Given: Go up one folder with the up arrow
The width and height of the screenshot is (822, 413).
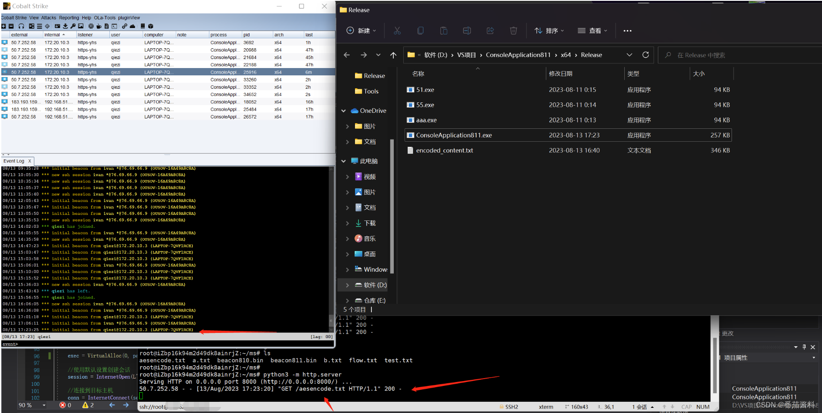Looking at the screenshot, I should (x=393, y=55).
